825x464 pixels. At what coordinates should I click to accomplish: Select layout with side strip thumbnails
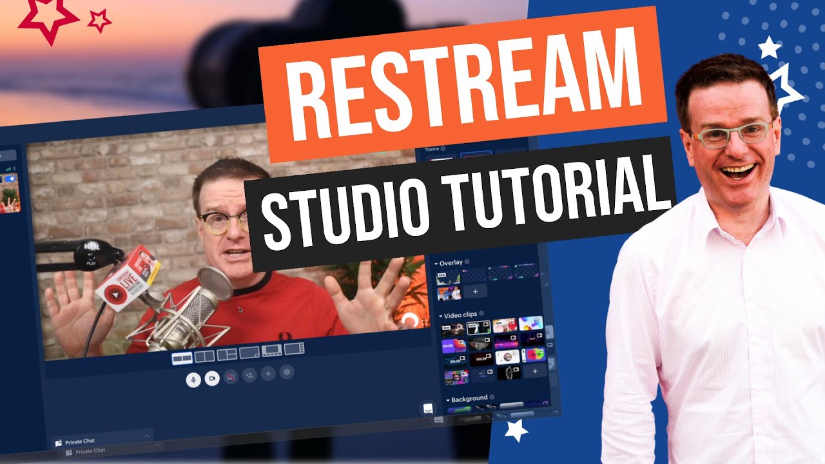tap(294, 349)
